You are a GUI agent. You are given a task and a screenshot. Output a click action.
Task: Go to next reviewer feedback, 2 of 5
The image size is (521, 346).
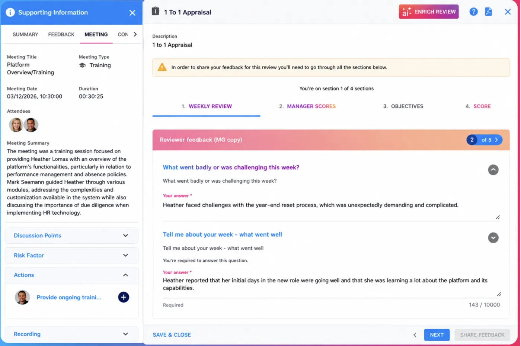click(x=496, y=140)
